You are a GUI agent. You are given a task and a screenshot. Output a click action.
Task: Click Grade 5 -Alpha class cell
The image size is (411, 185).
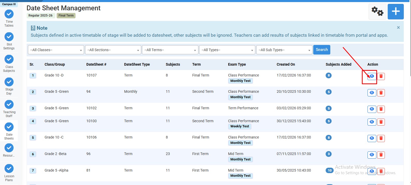pos(56,170)
